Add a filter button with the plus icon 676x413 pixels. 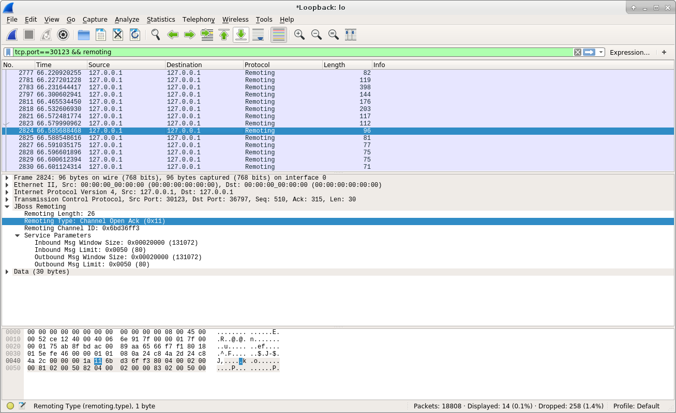click(664, 52)
